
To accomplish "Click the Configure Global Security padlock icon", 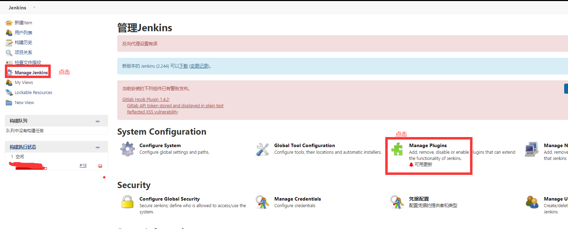I will coord(127,202).
